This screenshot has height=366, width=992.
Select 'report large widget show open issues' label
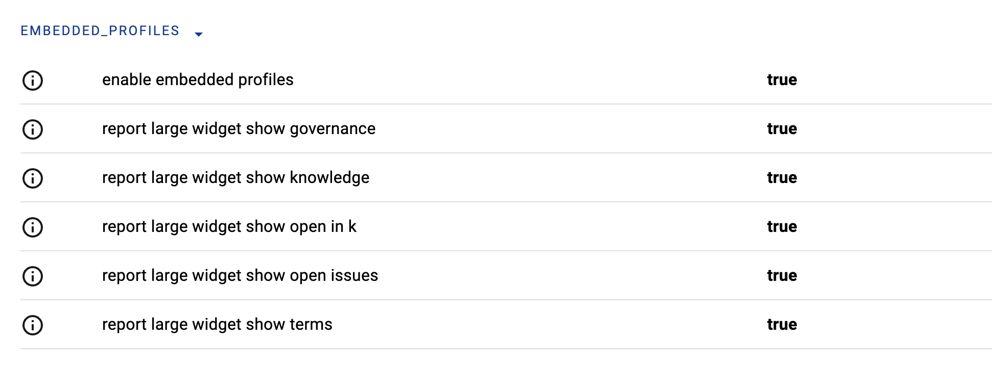tap(240, 276)
